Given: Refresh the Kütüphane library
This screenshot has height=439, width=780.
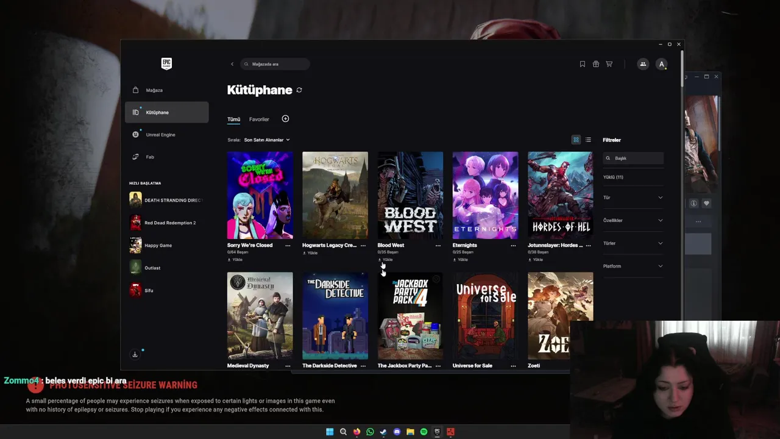Looking at the screenshot, I should click(299, 90).
